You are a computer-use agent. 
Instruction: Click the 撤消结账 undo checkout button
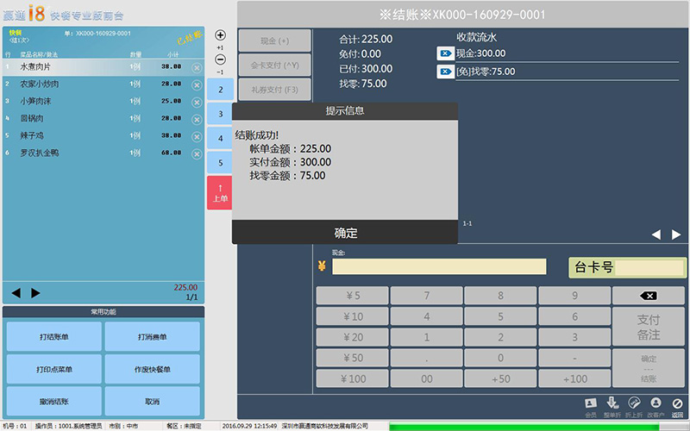point(53,402)
